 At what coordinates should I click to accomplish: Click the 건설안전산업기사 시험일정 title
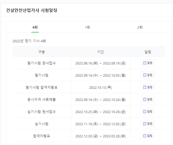tap(32, 11)
